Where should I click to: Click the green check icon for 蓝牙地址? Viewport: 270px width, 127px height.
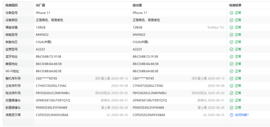point(231,57)
